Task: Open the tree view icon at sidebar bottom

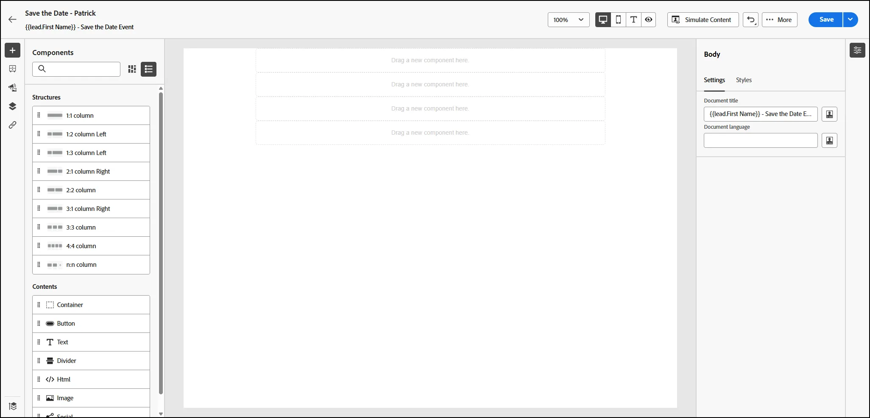Action: [x=13, y=406]
